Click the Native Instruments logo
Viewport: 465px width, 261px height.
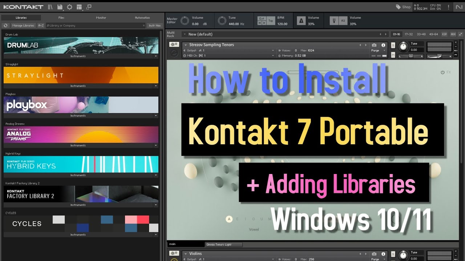[x=458, y=7]
